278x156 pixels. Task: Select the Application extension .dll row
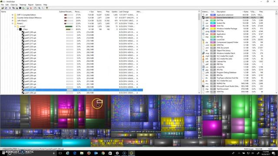pos(233,15)
